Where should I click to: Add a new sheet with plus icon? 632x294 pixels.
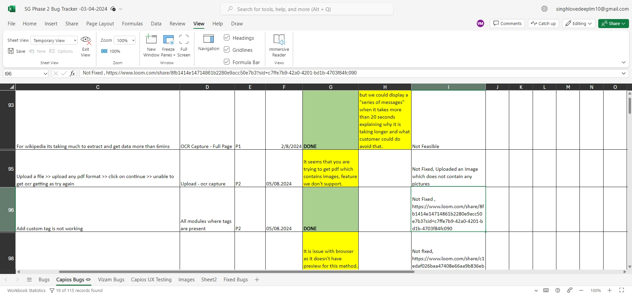tap(257, 280)
